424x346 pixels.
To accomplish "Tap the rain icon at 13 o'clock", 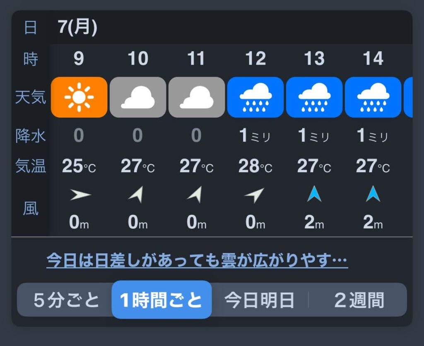I will 314,97.
